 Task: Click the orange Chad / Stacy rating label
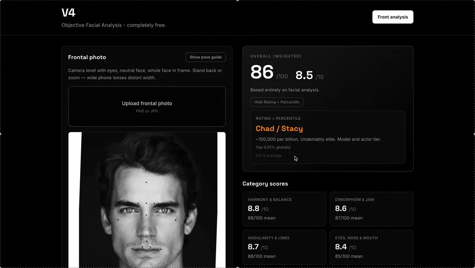click(279, 128)
